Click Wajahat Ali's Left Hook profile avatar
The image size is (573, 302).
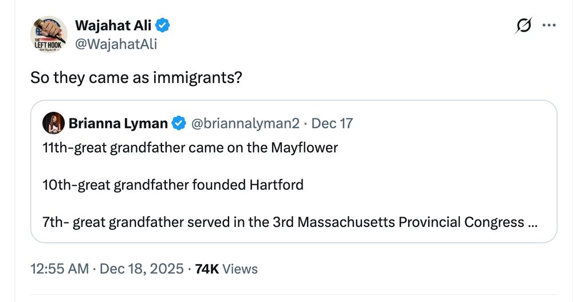[49, 35]
